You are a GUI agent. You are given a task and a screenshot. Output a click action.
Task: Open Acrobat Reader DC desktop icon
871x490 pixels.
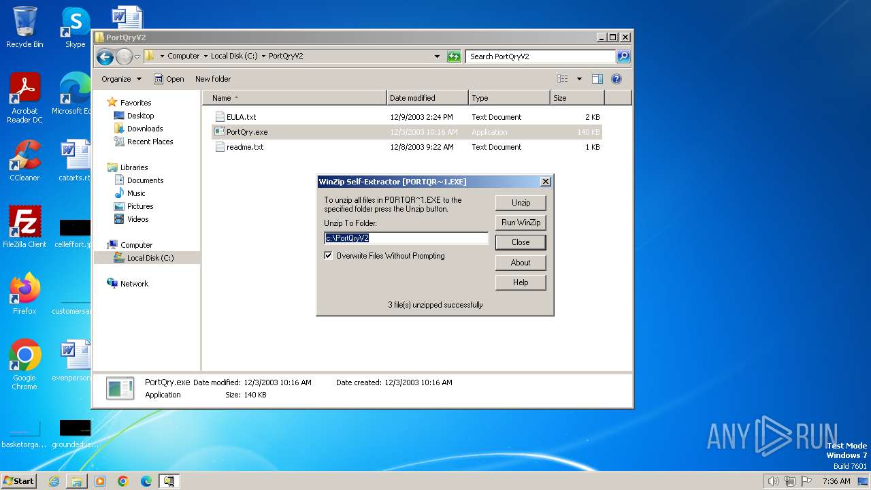[24, 99]
